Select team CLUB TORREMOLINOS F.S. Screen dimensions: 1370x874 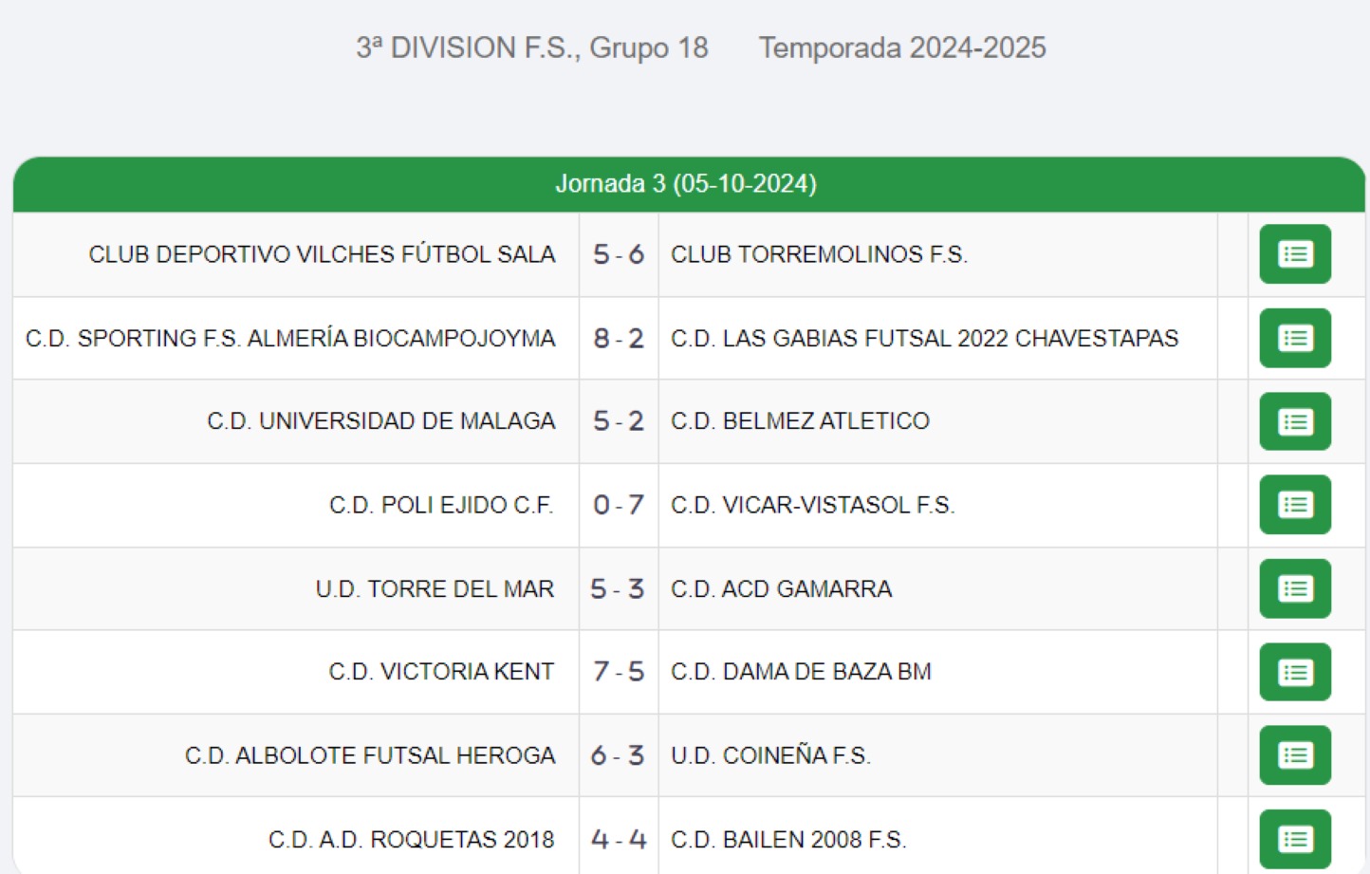[819, 254]
